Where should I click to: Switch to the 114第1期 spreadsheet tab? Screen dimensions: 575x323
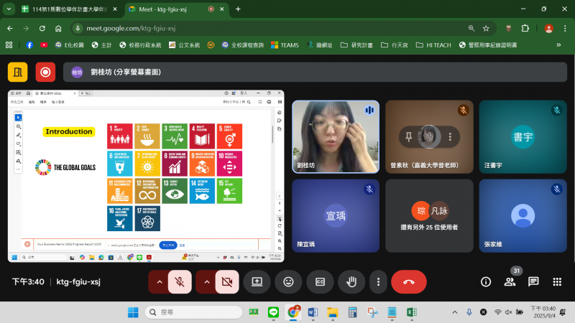pyautogui.click(x=65, y=9)
